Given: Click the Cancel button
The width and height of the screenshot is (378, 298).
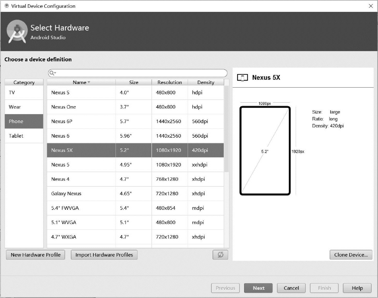Looking at the screenshot, I should pyautogui.click(x=291, y=288).
